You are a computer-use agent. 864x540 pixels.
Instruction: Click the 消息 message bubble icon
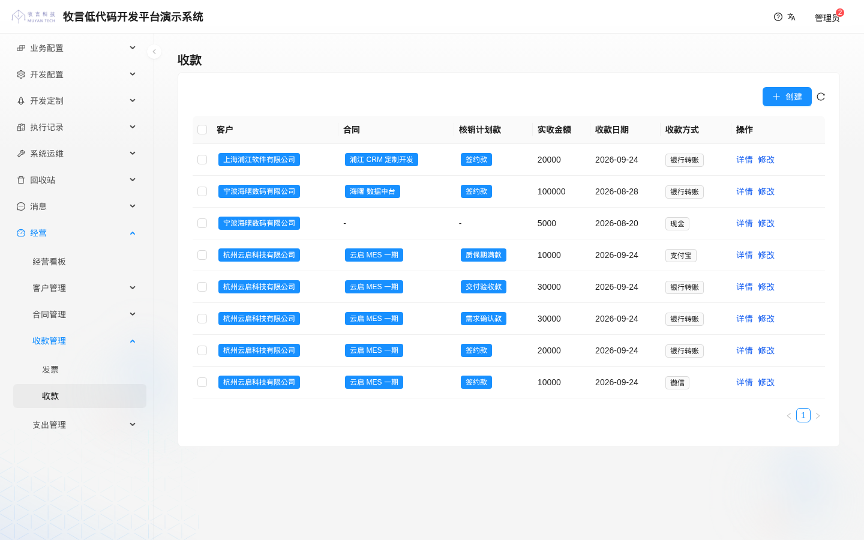[21, 206]
